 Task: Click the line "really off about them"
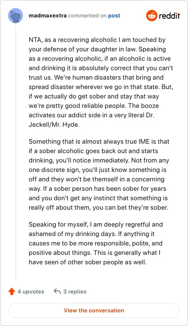click(x=99, y=207)
